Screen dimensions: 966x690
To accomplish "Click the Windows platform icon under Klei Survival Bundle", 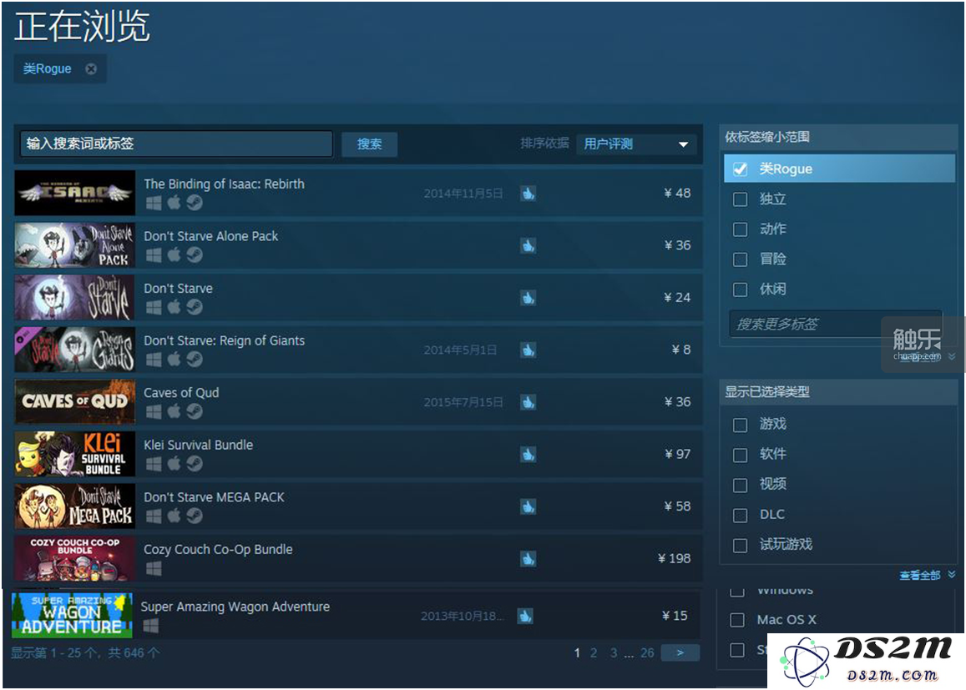I will pos(154,464).
